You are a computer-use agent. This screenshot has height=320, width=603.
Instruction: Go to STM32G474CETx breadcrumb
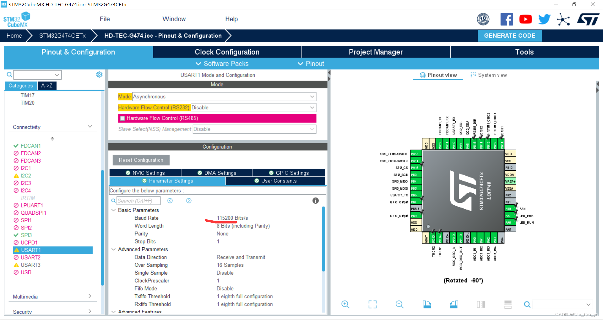click(x=62, y=36)
